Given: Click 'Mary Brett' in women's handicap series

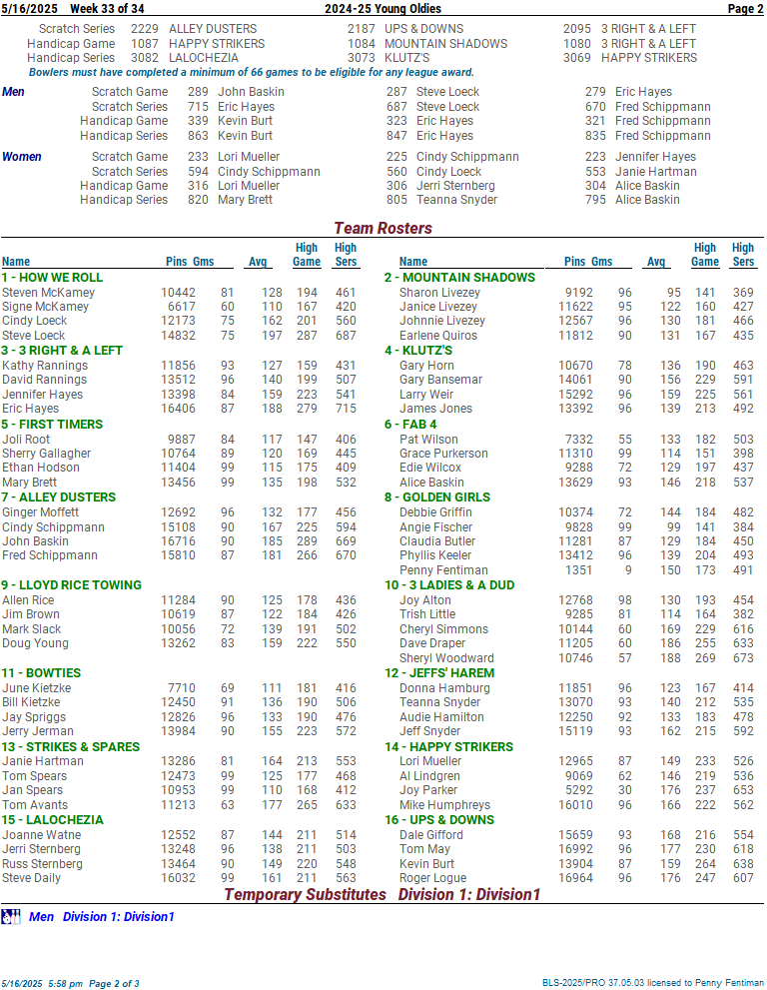Looking at the screenshot, I should (x=245, y=200).
